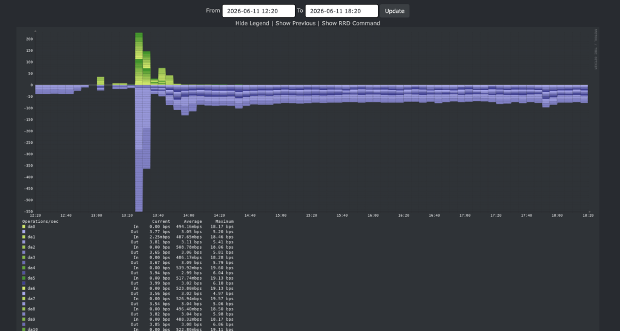Click the "486.17mbps" average value

189,258
